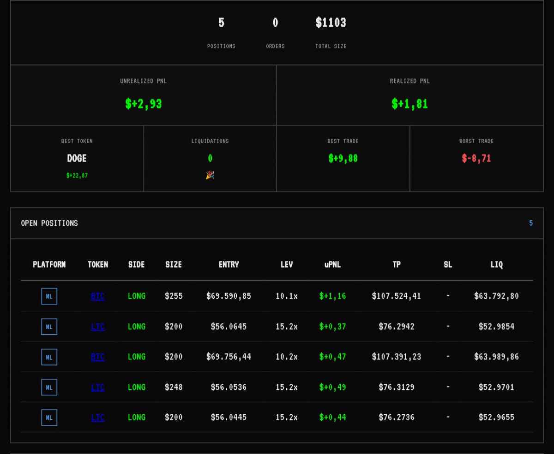Click the take profit value $76.2736

(x=397, y=417)
